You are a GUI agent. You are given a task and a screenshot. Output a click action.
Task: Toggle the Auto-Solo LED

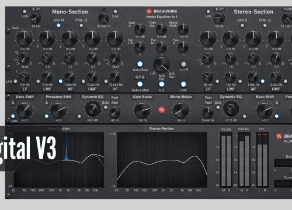tap(140, 64)
